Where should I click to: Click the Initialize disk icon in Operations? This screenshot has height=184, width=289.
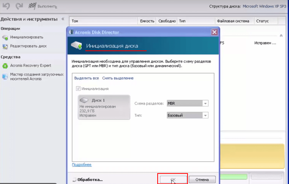(x=5, y=38)
